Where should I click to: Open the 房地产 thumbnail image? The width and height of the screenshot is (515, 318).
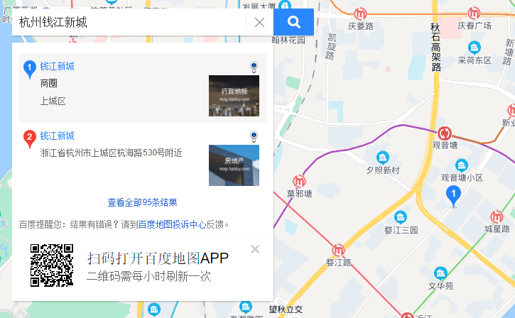pyautogui.click(x=234, y=165)
